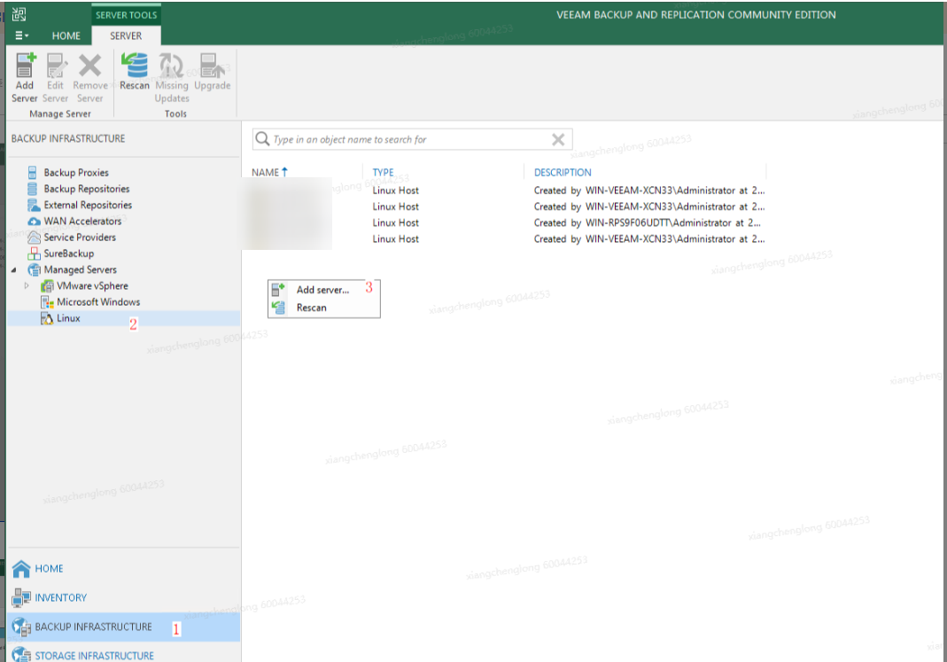Clear the search box with X icon
The width and height of the screenshot is (947, 662).
coord(558,140)
